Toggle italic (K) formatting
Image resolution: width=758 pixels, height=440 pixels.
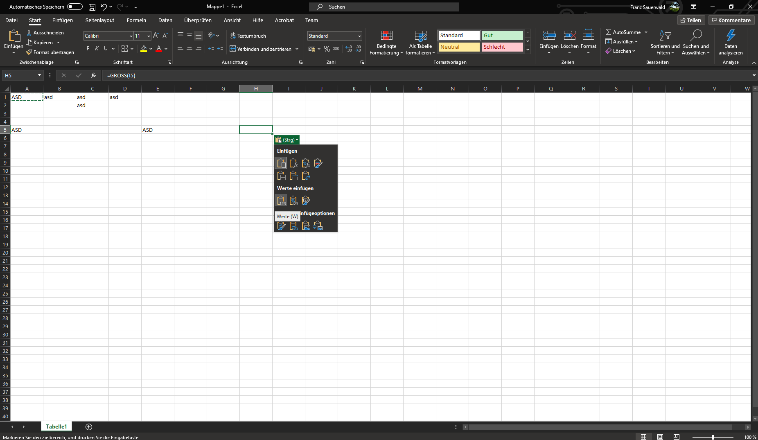point(97,49)
